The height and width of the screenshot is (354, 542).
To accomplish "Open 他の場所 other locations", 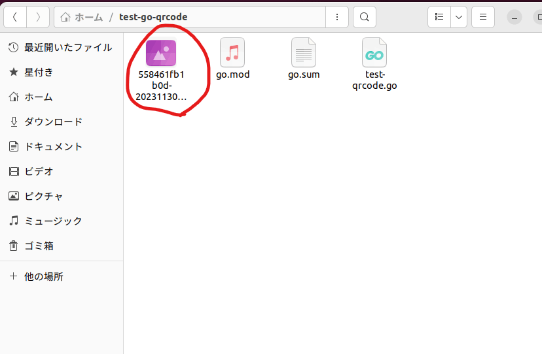I will (62, 276).
